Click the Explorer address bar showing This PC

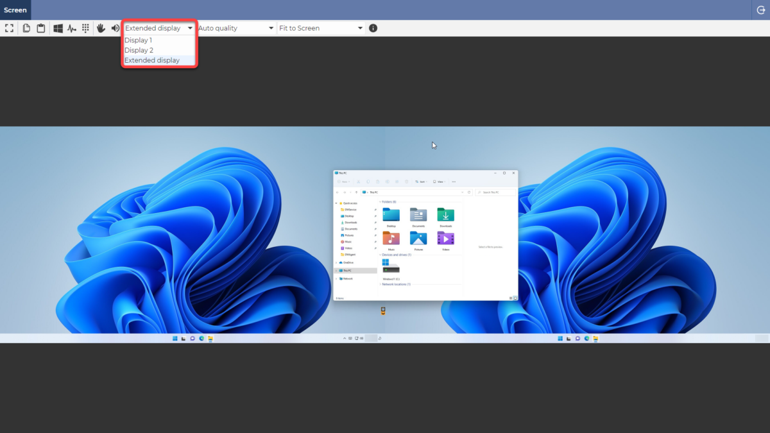(x=416, y=192)
